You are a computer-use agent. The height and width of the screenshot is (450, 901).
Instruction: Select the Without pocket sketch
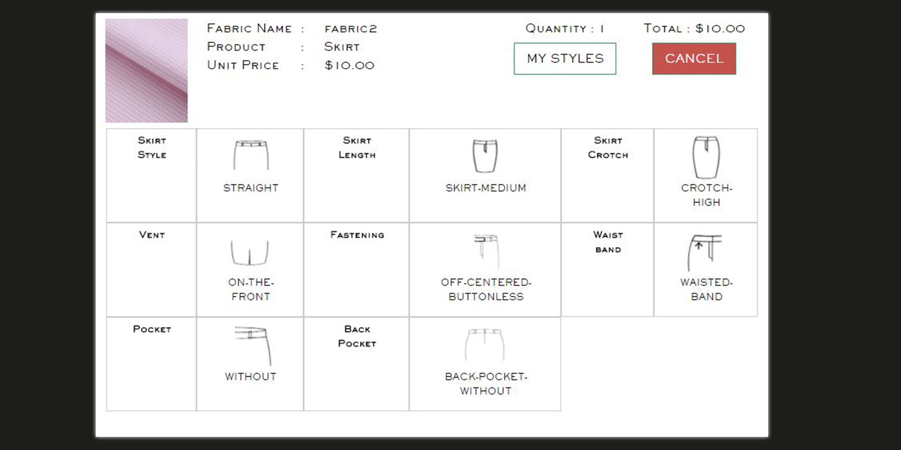253,346
